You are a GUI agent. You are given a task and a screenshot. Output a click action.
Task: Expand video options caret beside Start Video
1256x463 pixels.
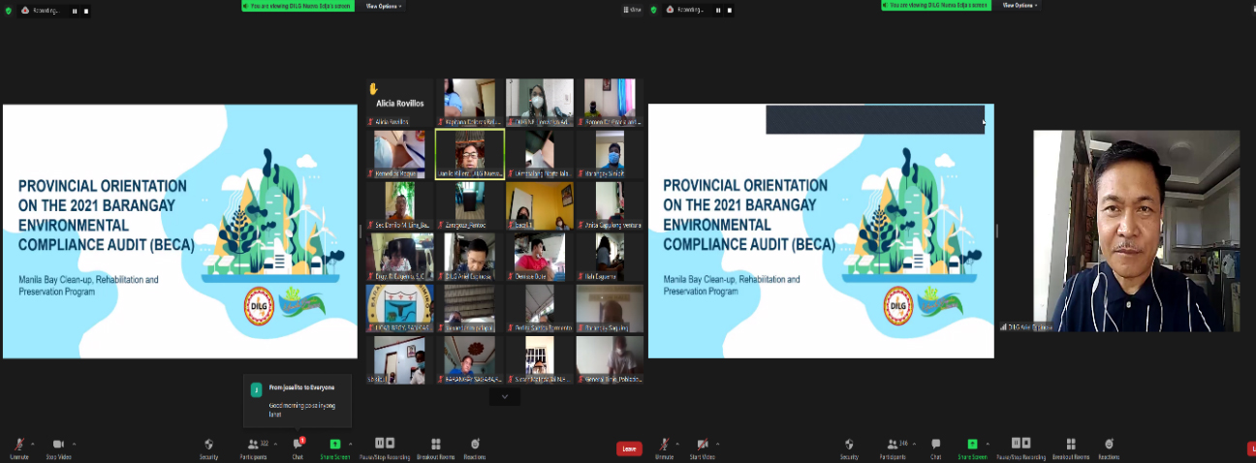coord(718,444)
